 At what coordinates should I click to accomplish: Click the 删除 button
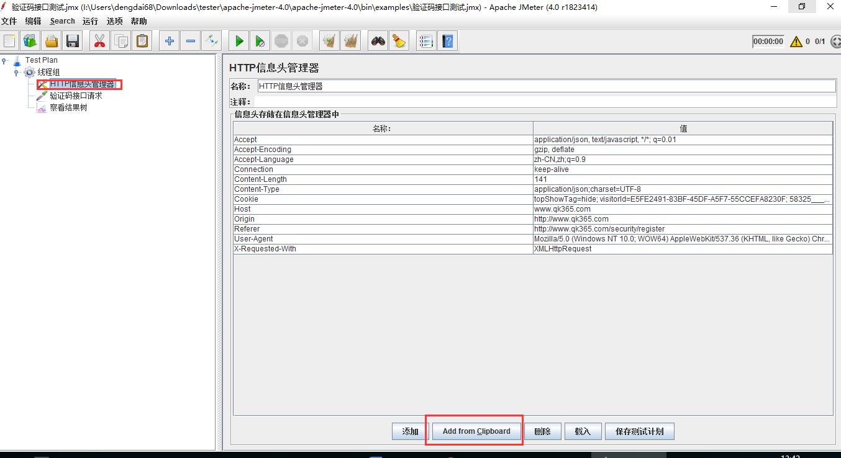543,431
